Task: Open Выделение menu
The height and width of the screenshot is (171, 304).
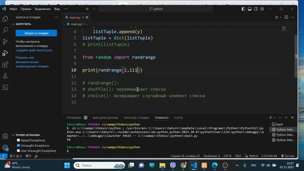Action: tap(43, 9)
